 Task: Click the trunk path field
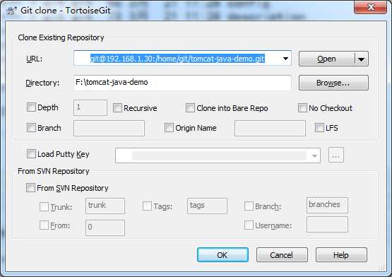pyautogui.click(x=105, y=206)
